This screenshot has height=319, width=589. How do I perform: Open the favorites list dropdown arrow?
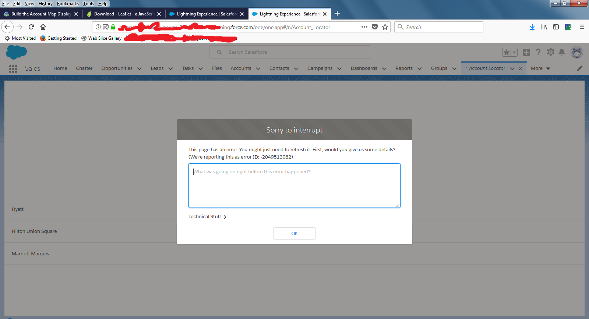coord(514,52)
